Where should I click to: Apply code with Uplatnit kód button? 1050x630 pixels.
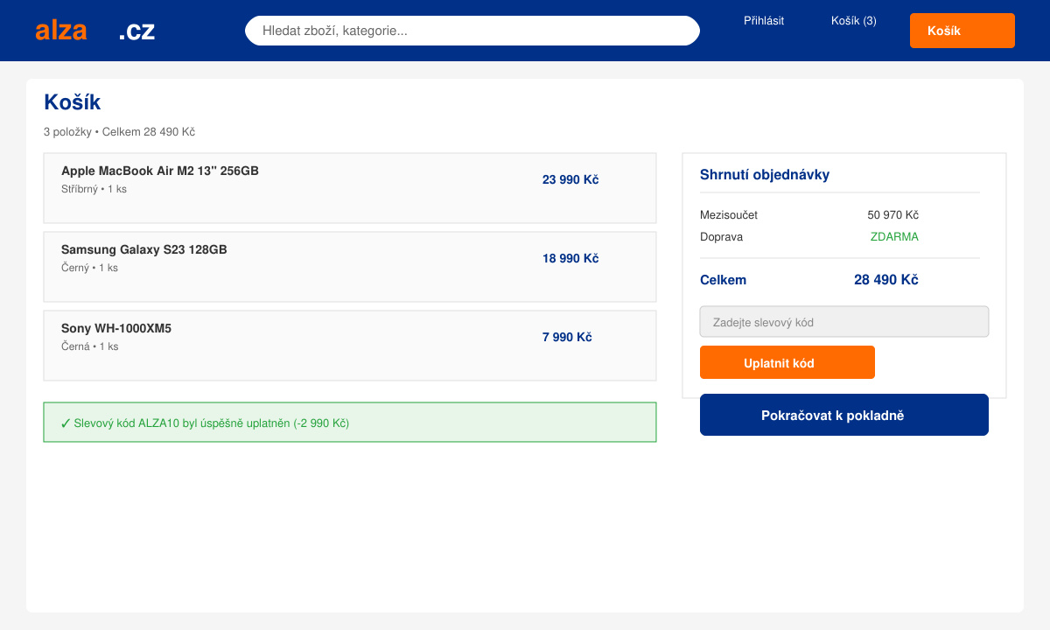pyautogui.click(x=787, y=362)
